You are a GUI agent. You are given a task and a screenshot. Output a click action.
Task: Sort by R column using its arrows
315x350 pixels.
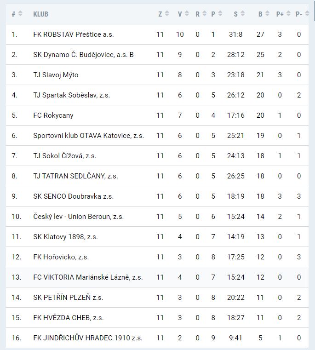(204, 14)
